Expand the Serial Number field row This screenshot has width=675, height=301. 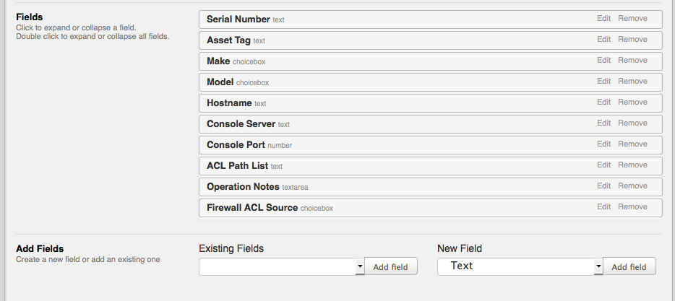click(431, 19)
